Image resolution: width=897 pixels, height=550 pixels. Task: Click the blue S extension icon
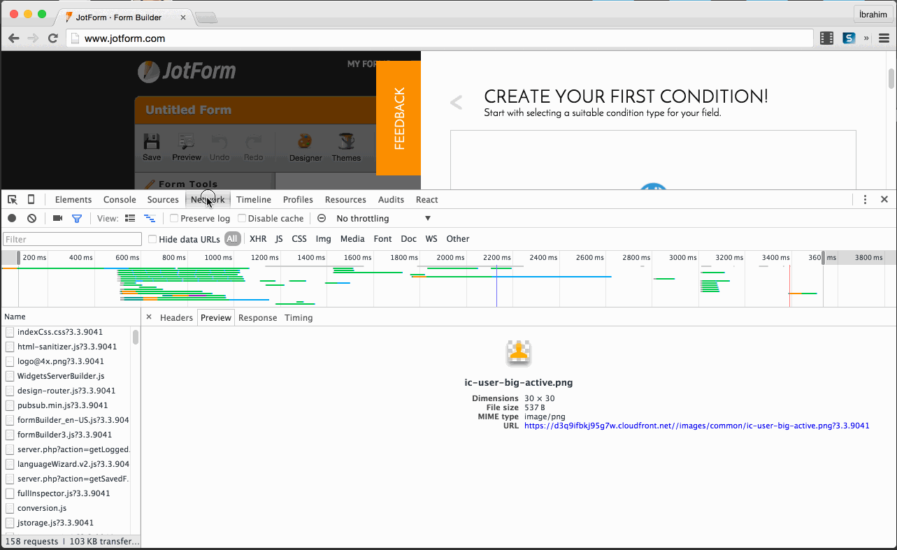pyautogui.click(x=849, y=38)
